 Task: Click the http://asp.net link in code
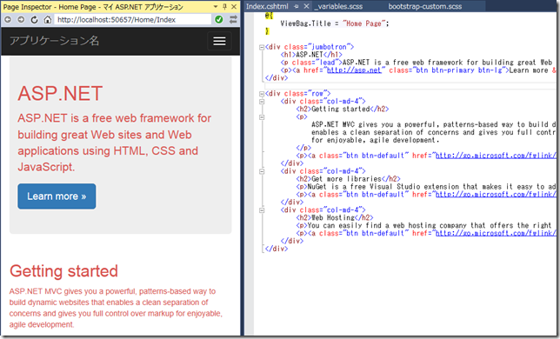point(354,70)
